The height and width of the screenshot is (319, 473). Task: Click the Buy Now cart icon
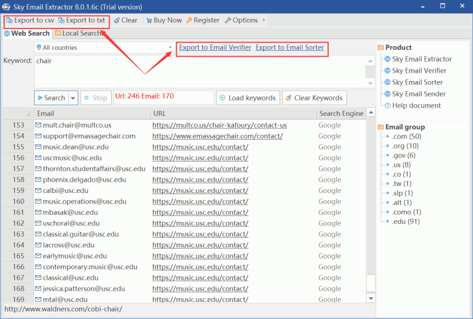click(149, 20)
